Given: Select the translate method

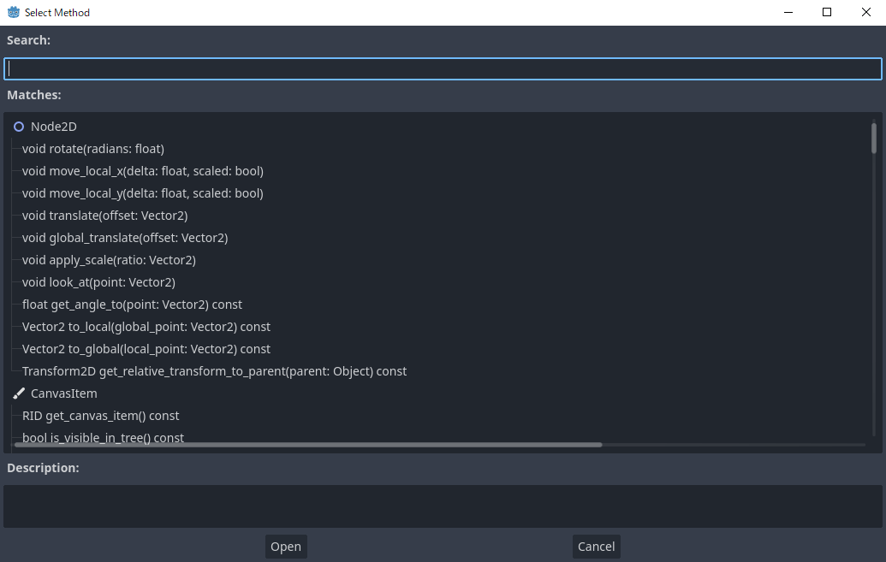Looking at the screenshot, I should tap(104, 215).
